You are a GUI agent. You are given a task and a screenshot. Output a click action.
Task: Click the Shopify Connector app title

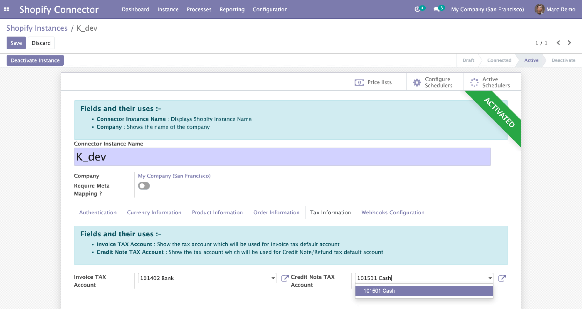click(59, 9)
